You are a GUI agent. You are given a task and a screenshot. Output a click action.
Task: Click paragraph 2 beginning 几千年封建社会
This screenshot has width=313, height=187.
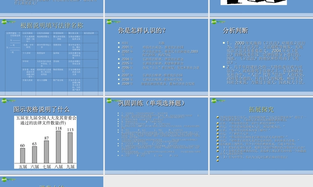click(x=266, y=75)
